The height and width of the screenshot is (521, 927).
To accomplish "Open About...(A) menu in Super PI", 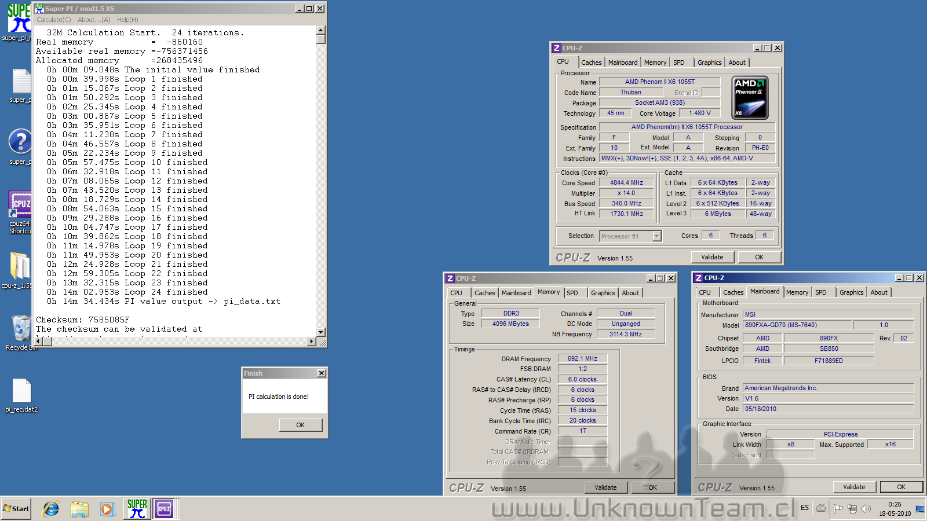I will coord(94,20).
